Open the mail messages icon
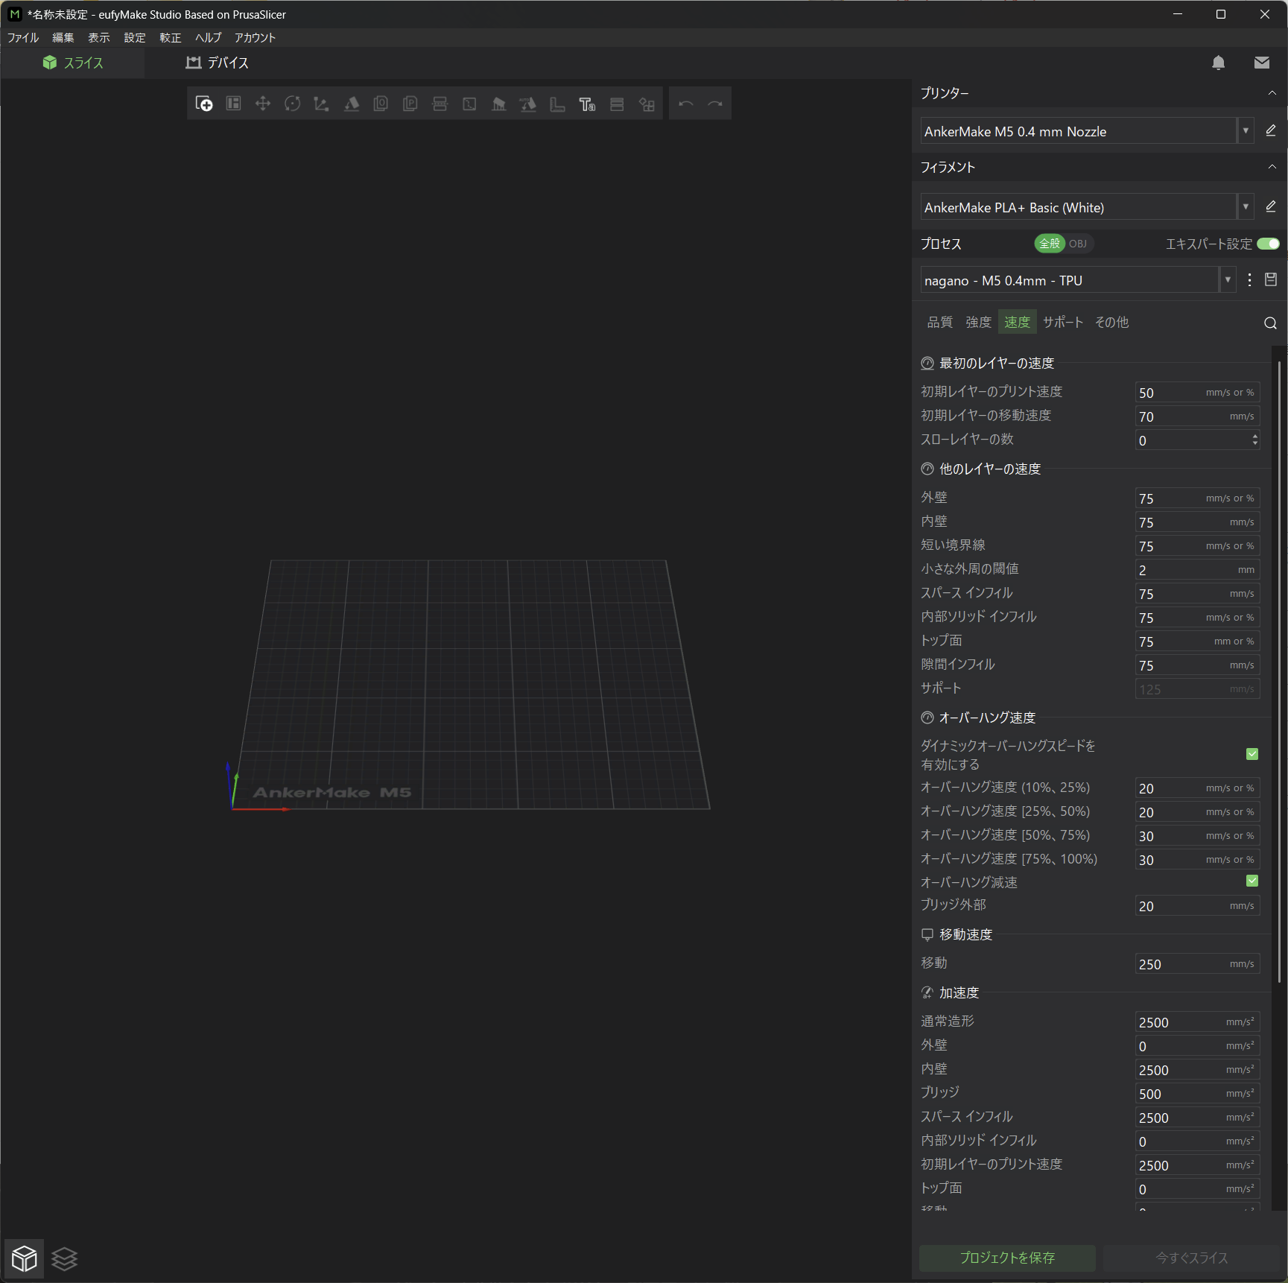The width and height of the screenshot is (1288, 1283). click(1261, 63)
